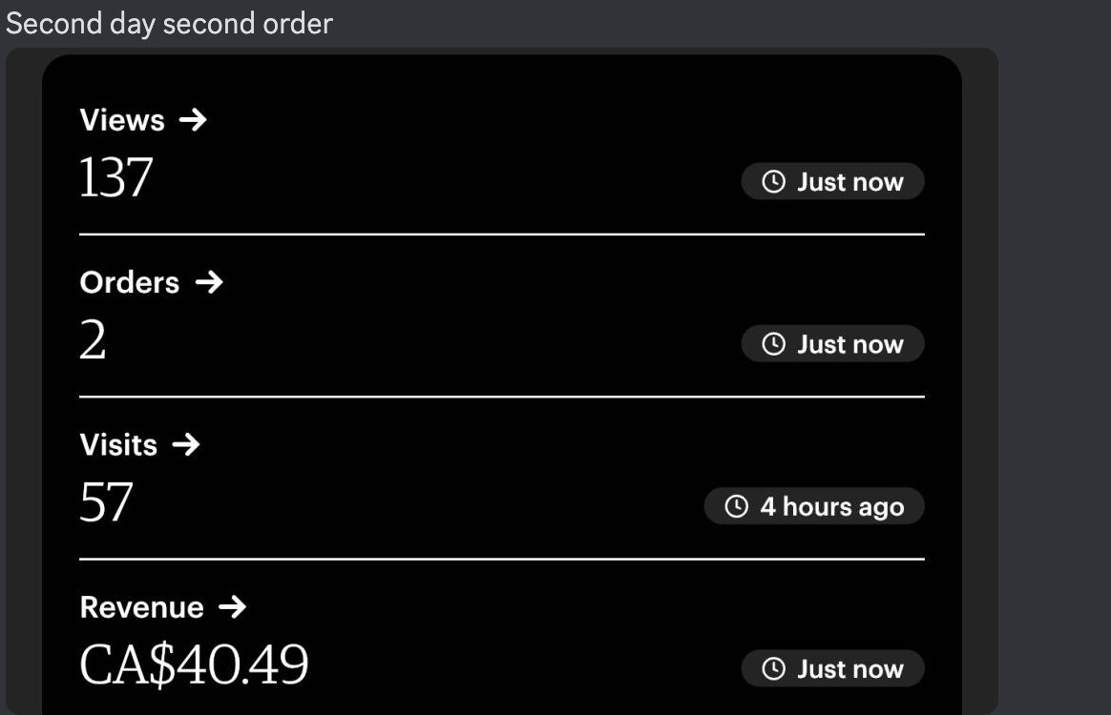Click the clock icon in the Views row

point(774,181)
